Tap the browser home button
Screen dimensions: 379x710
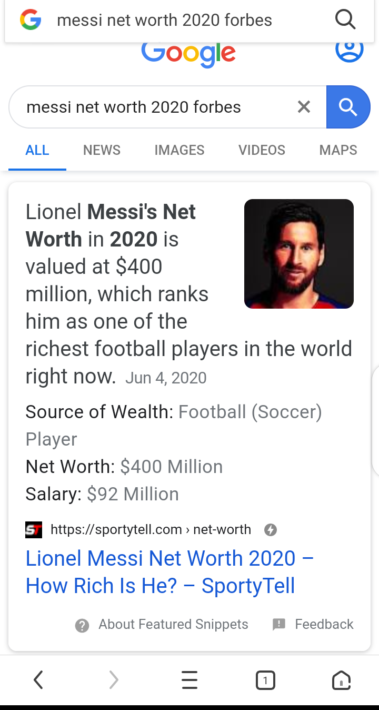click(x=341, y=680)
